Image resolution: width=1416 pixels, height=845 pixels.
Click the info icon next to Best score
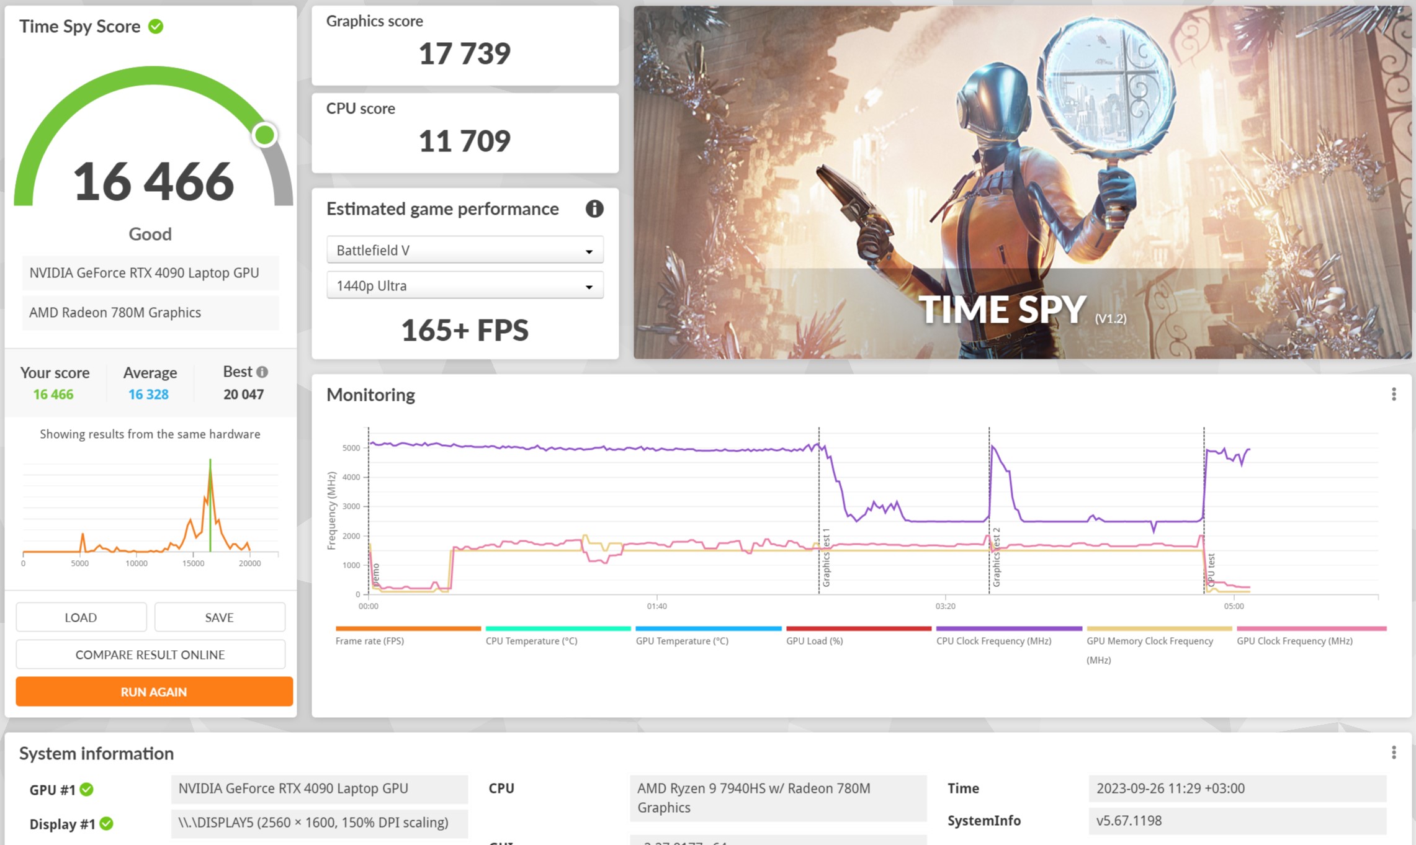tap(262, 372)
